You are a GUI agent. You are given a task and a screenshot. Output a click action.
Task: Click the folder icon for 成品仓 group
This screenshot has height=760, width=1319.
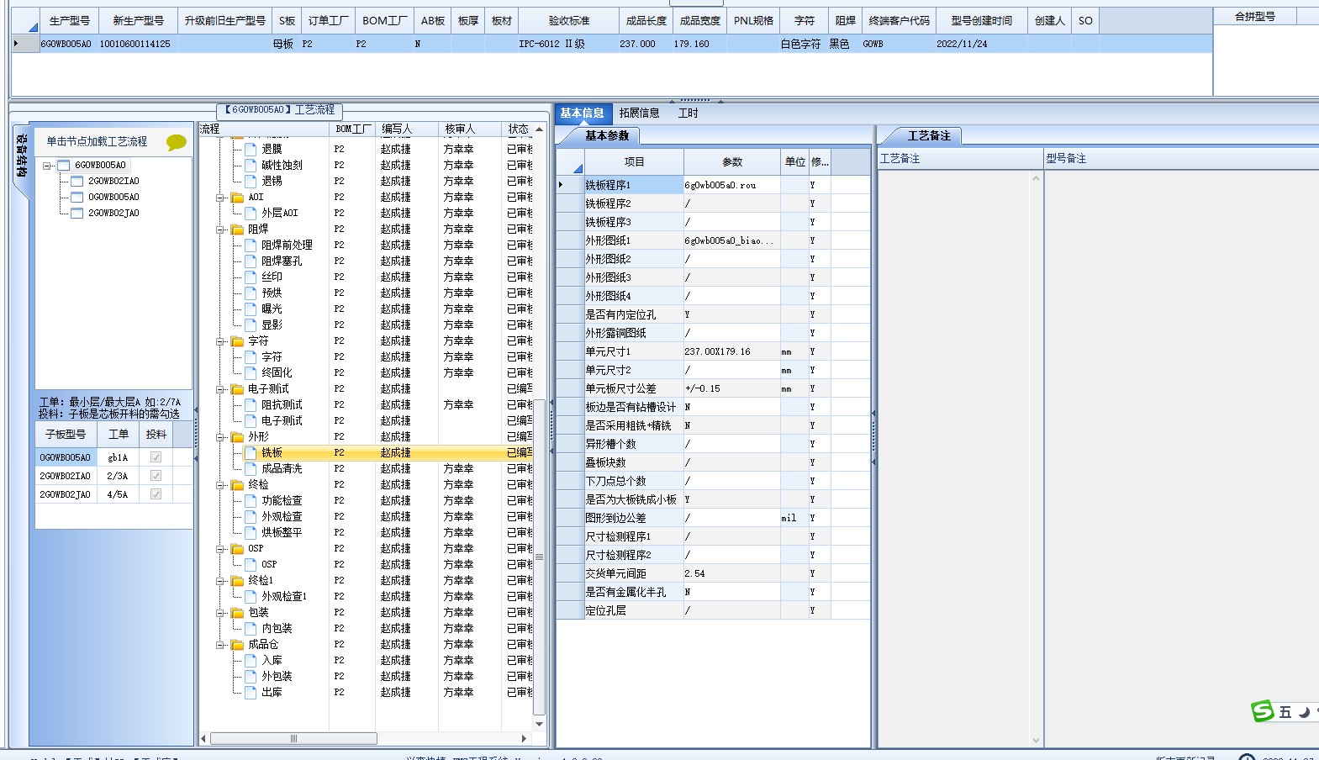[237, 644]
